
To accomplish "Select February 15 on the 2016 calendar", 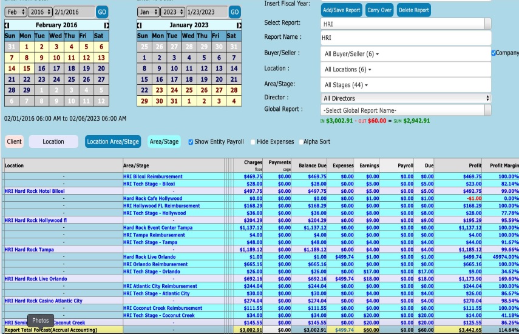I will tap(27, 68).
